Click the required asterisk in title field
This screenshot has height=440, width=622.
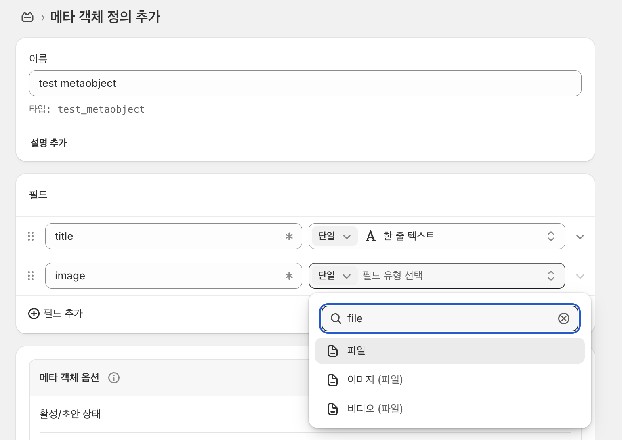(289, 236)
